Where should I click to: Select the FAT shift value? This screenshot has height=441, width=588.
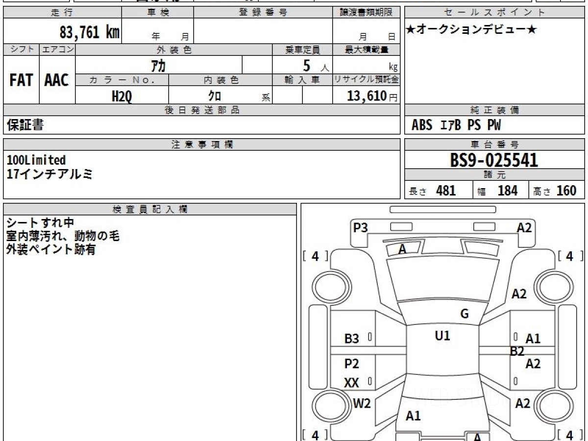pyautogui.click(x=21, y=80)
